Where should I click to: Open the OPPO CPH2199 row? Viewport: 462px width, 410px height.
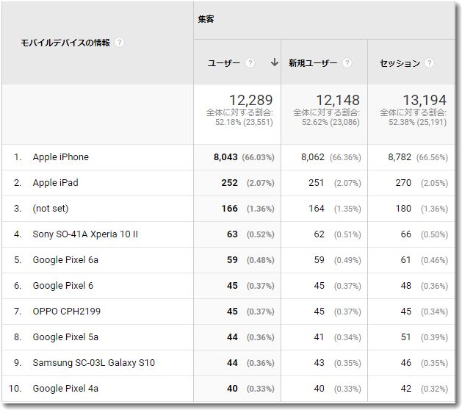coord(67,312)
